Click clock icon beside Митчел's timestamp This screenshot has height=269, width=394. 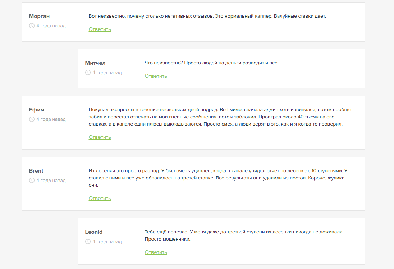pyautogui.click(x=88, y=73)
